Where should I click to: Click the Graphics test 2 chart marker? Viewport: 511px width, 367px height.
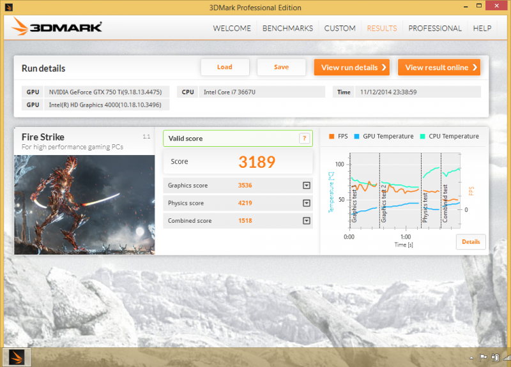[x=384, y=204]
